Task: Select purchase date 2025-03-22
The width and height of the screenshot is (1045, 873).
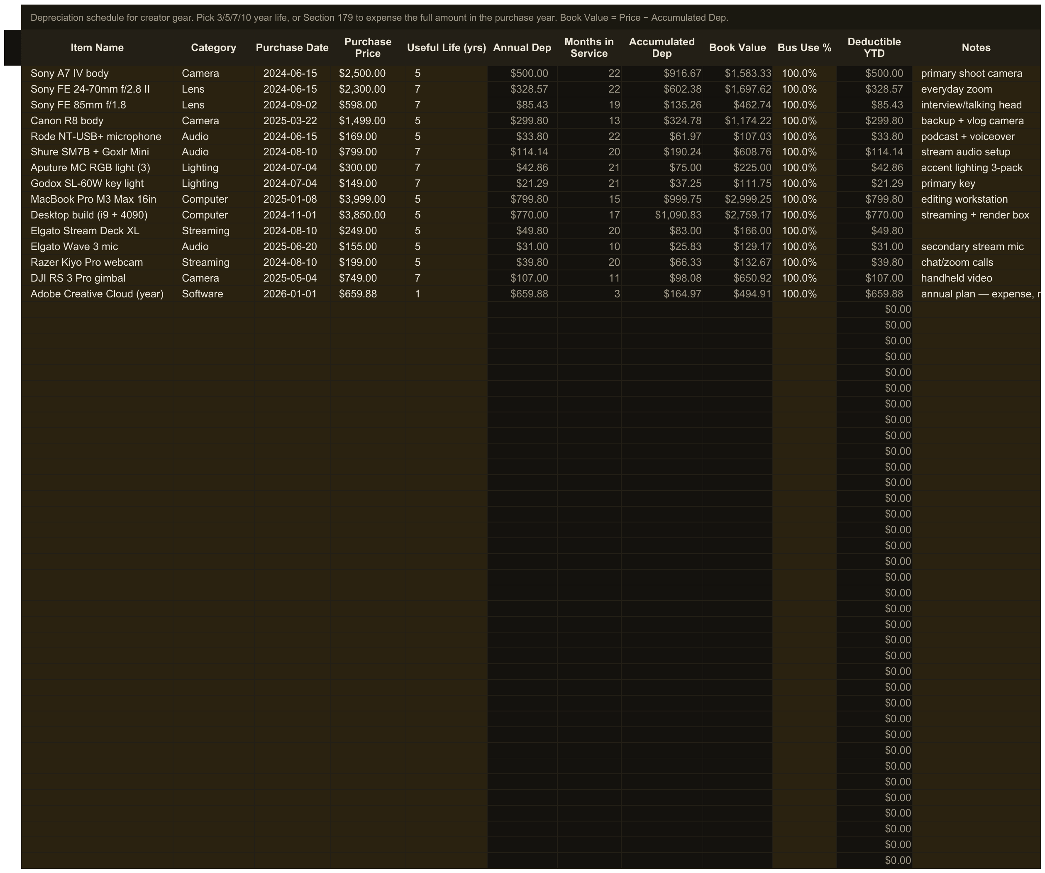Action: click(292, 121)
